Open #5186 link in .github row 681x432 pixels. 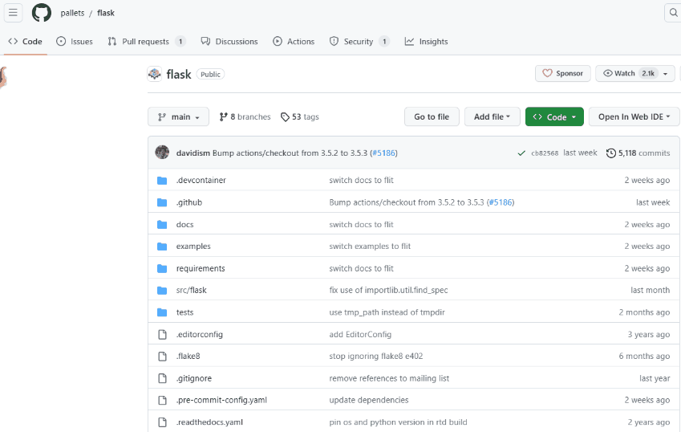pyautogui.click(x=501, y=202)
